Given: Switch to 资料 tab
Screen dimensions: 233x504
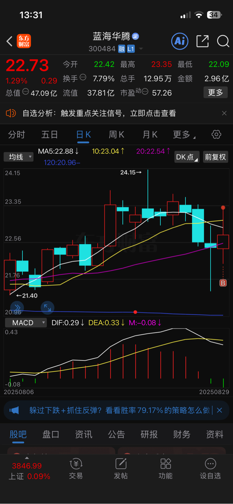Looking at the screenshot, I should tap(215, 434).
